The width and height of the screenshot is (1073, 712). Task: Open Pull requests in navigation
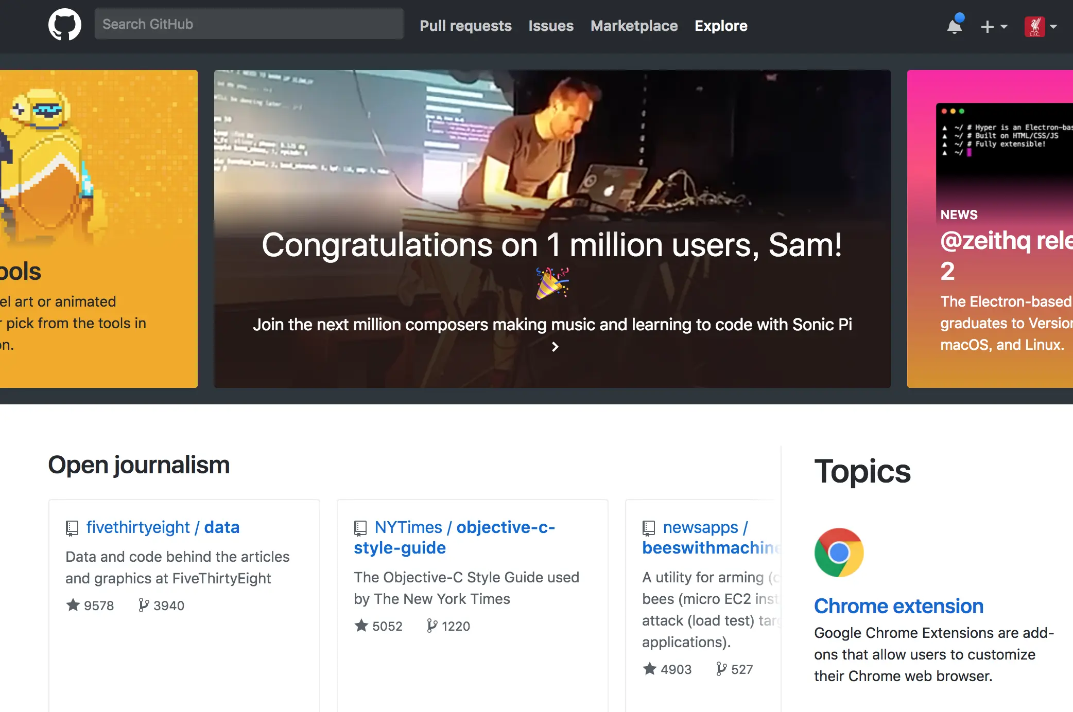tap(465, 26)
